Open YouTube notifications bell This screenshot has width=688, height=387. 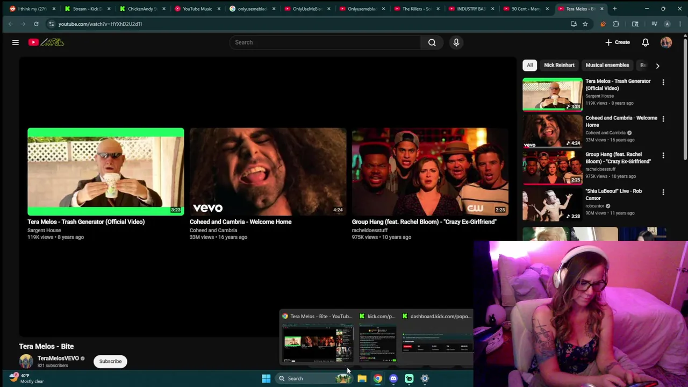[646, 42]
